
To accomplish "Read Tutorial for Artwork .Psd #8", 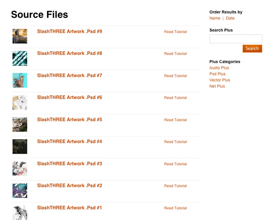I will 176,54.
